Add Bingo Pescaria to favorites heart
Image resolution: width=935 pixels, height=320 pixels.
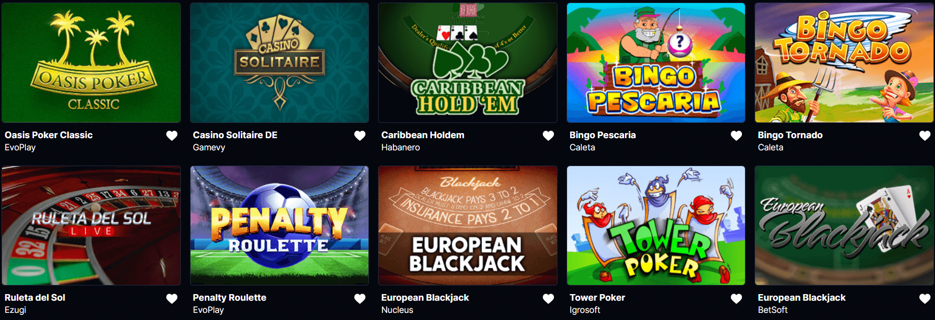pos(736,136)
